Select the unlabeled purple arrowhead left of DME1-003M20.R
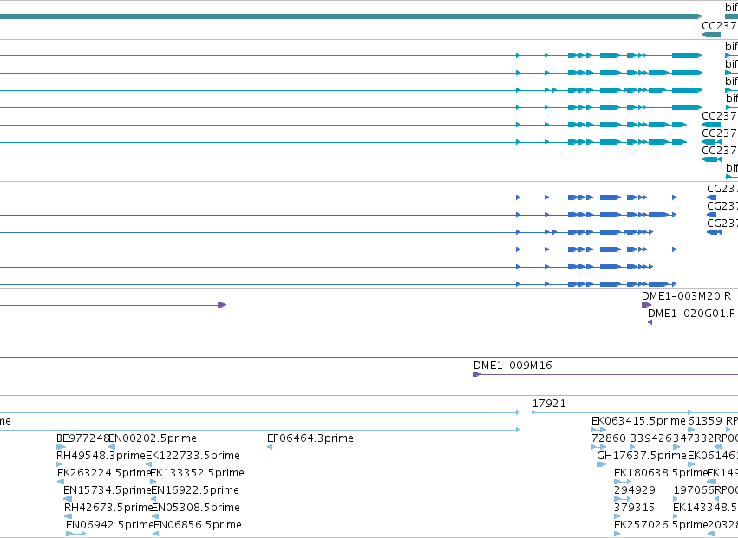The height and width of the screenshot is (538, 738). click(x=222, y=305)
